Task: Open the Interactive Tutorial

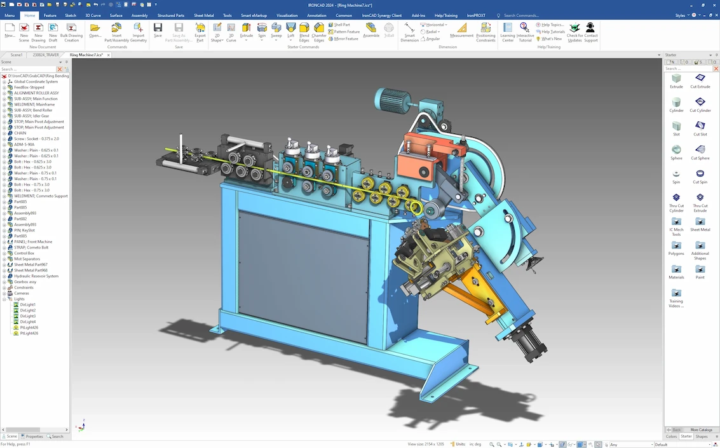Action: point(525,31)
